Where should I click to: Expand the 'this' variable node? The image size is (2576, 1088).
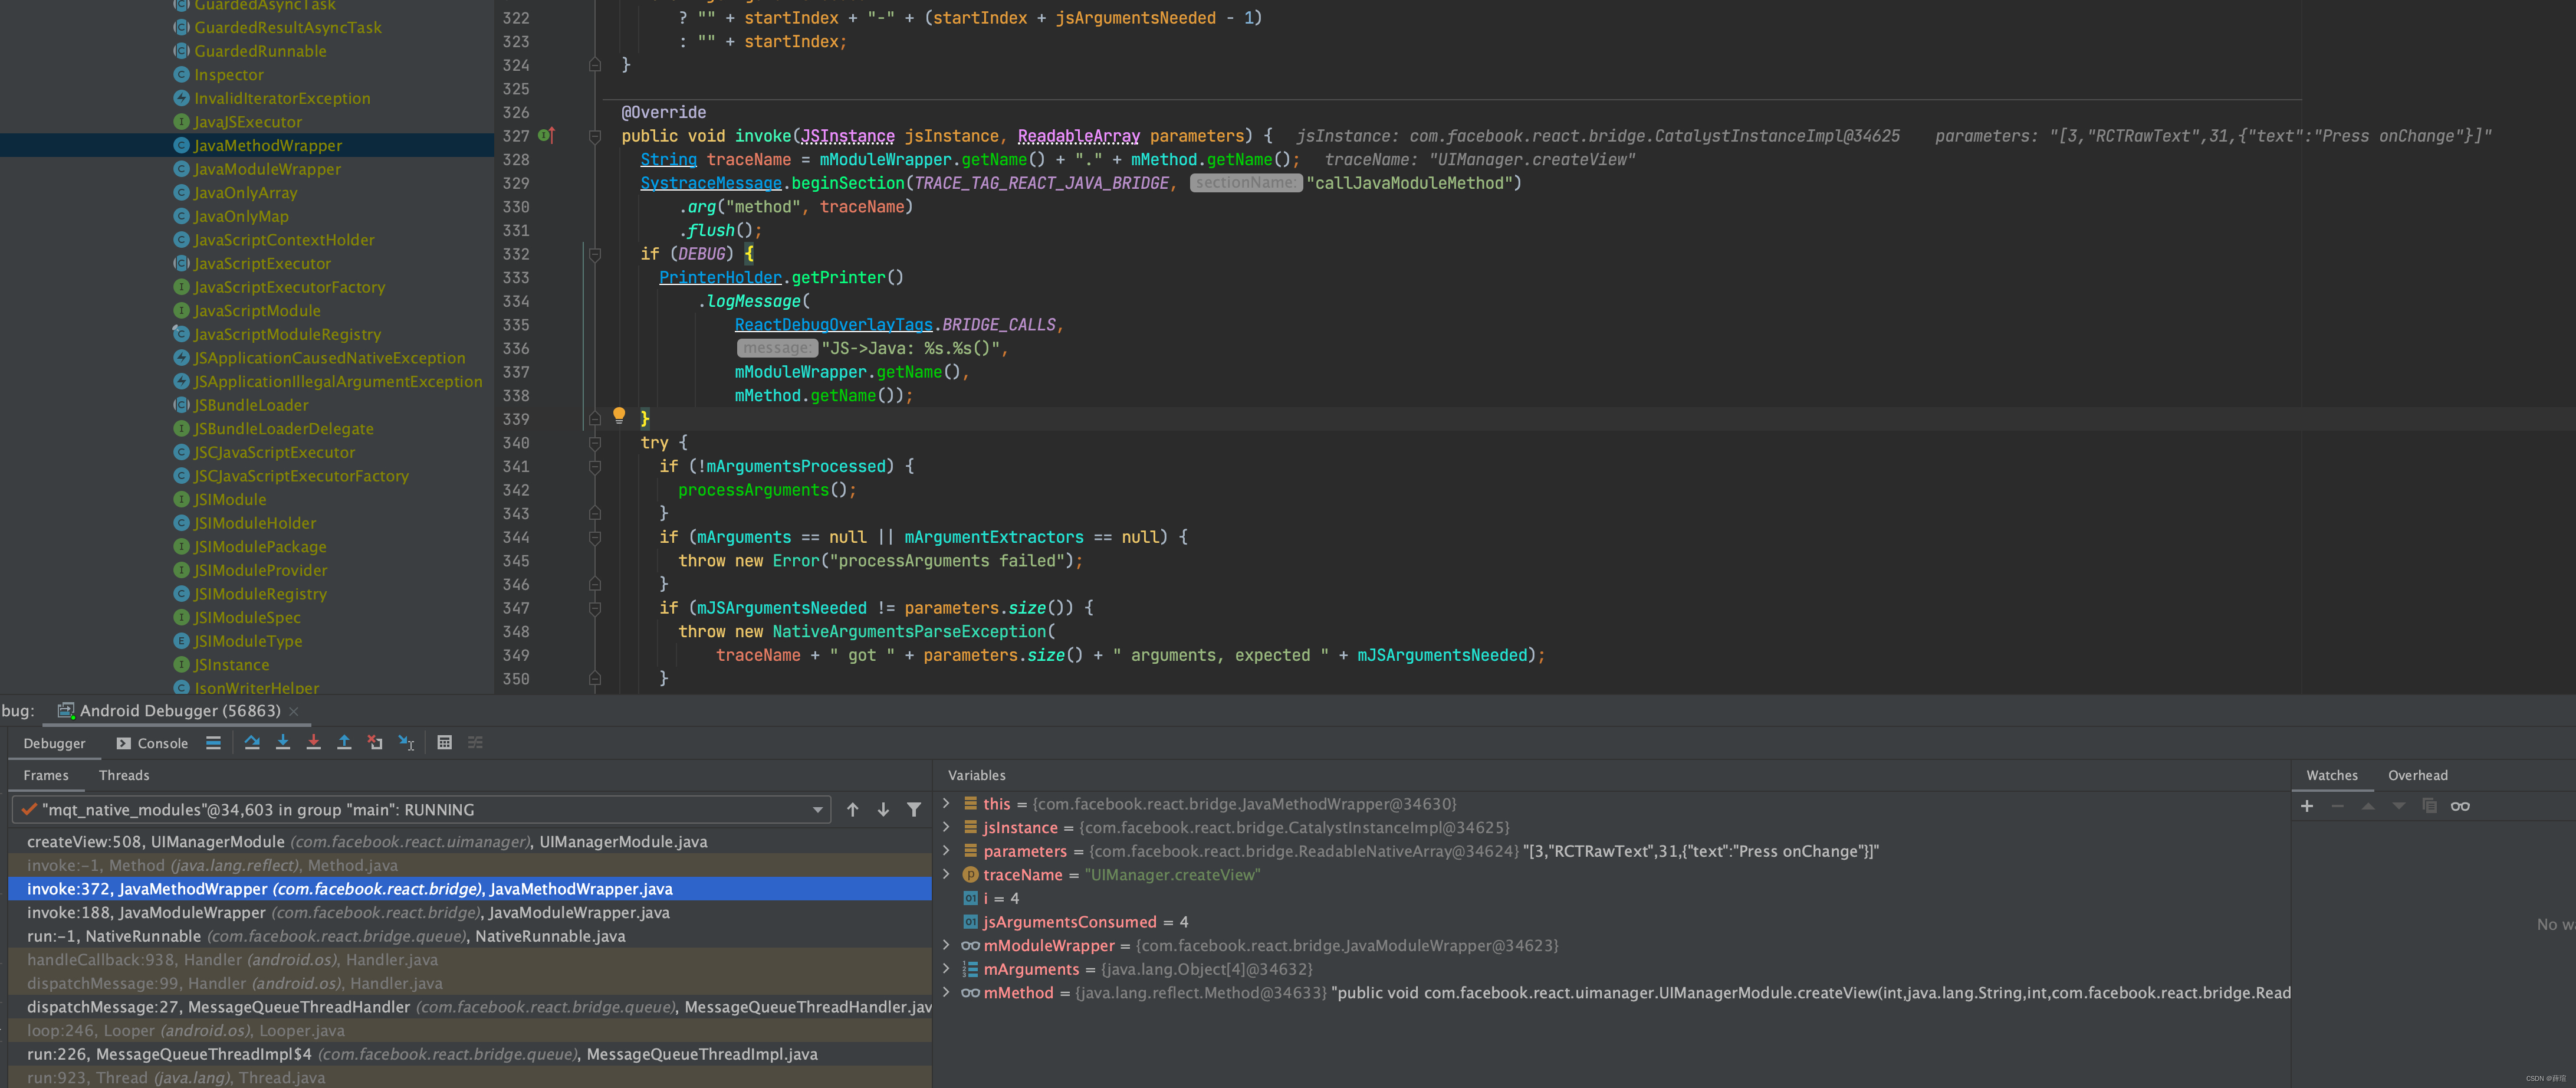[946, 803]
